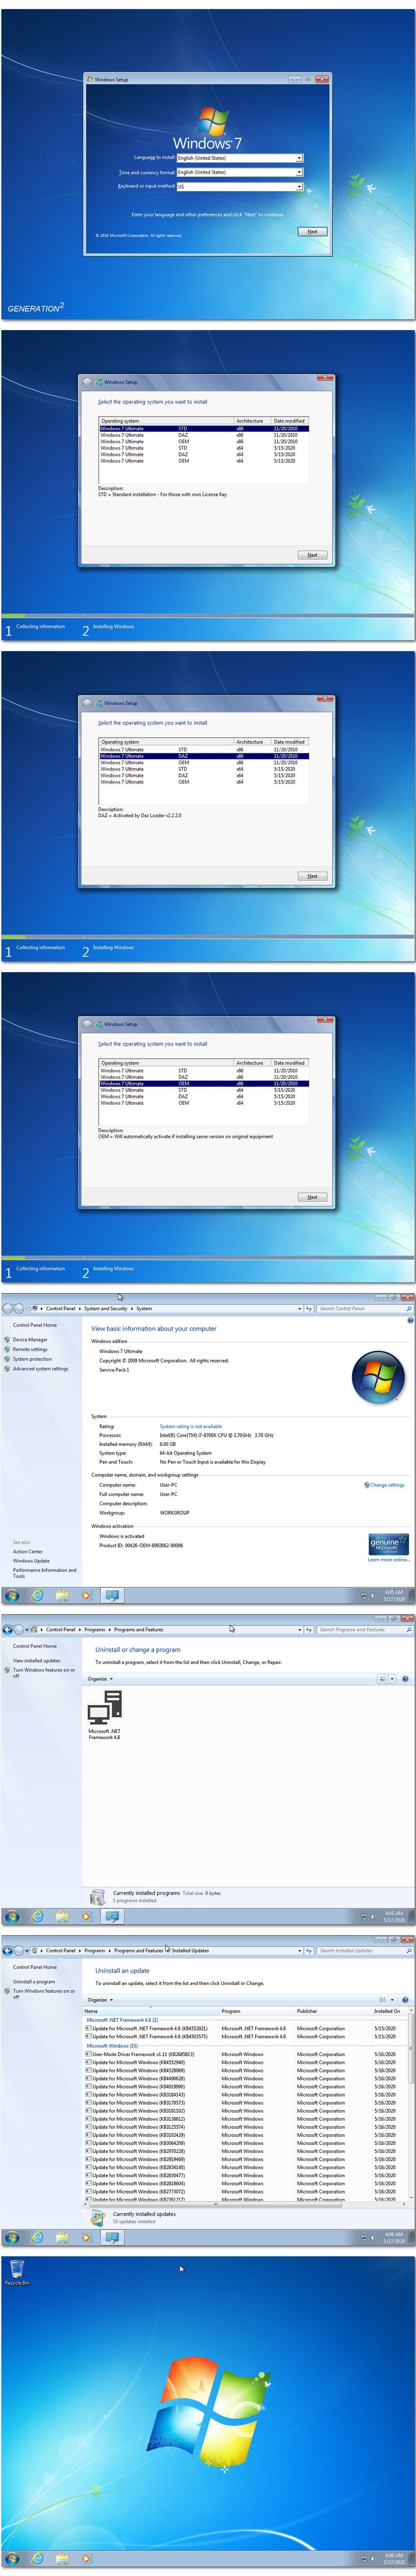Open Windows Explorer on System window taskbar
The height and width of the screenshot is (2576, 416).
62,1595
